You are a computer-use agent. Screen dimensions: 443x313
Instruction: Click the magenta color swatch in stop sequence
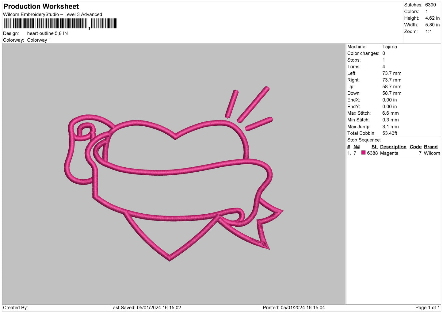[363, 153]
